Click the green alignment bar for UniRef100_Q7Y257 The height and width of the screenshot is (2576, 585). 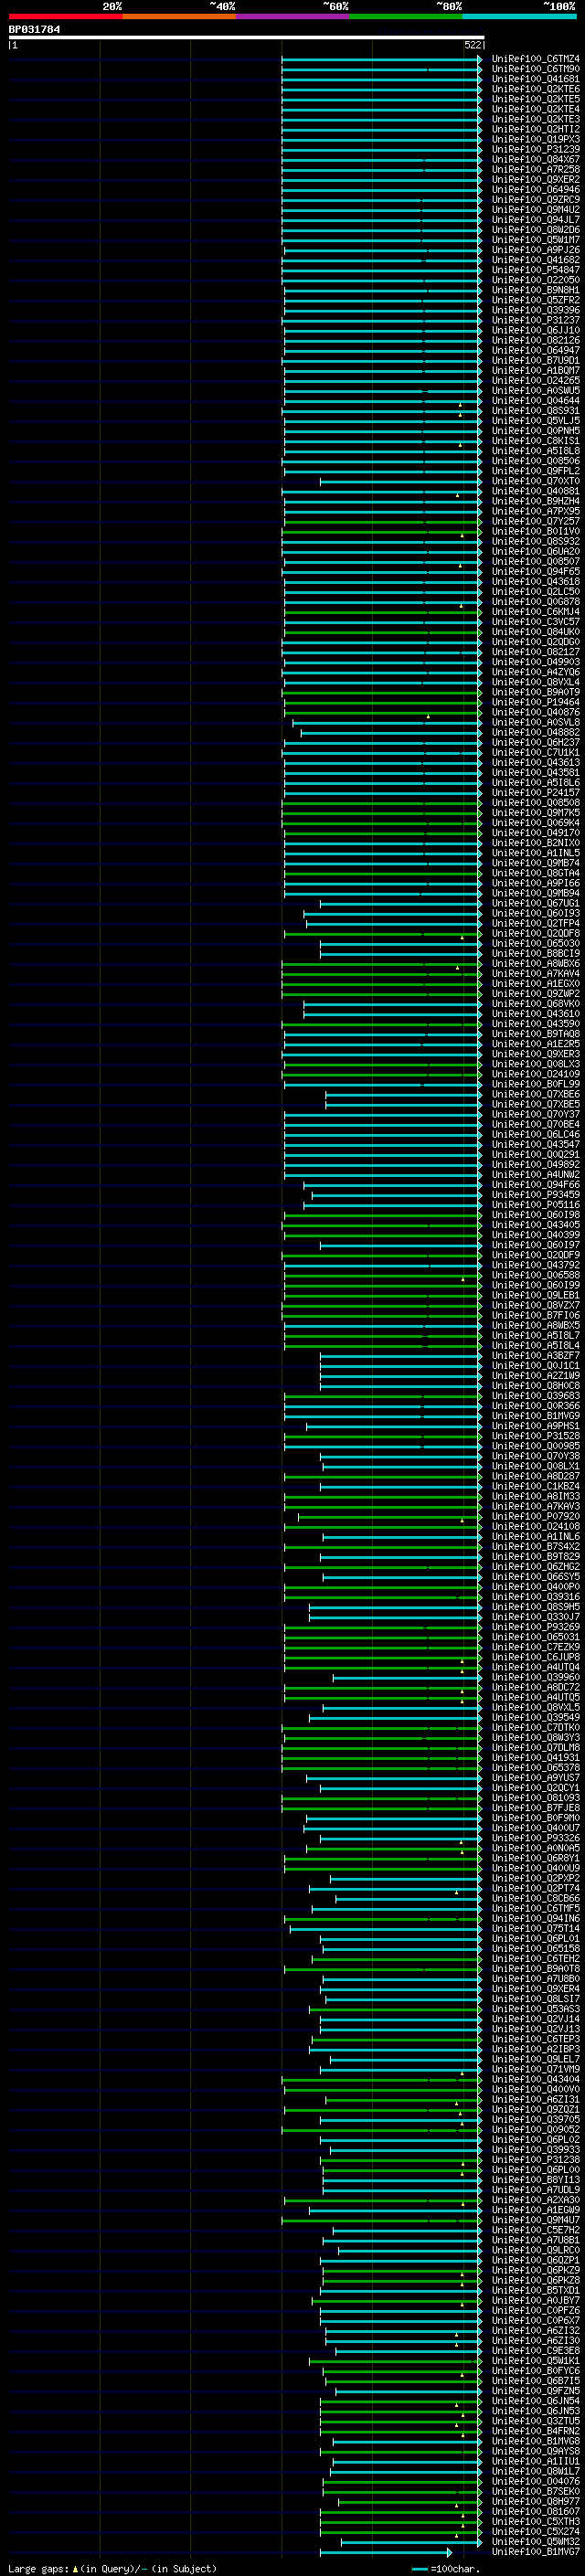click(382, 522)
